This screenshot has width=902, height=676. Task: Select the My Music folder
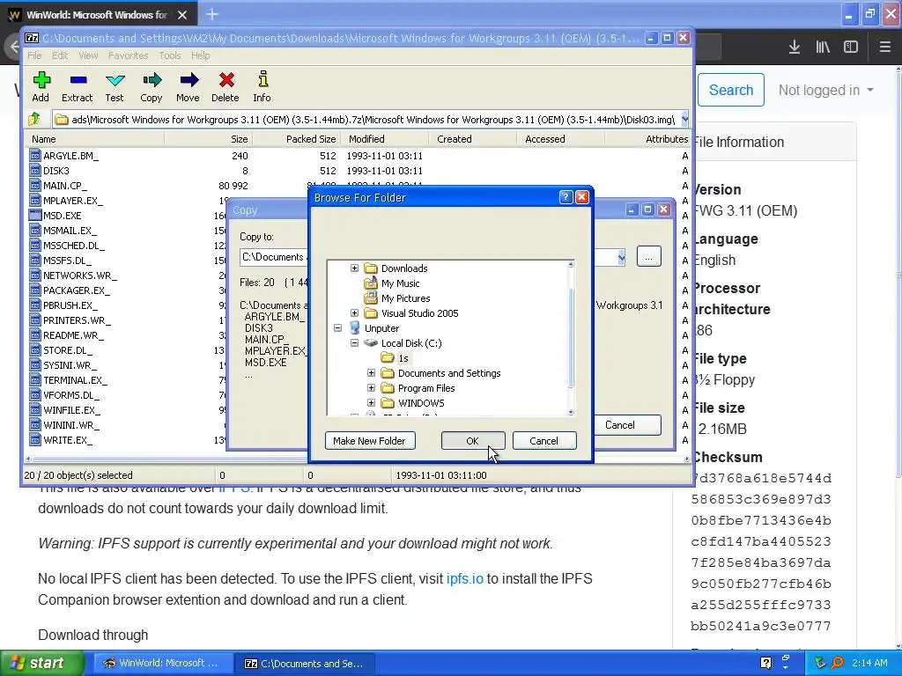pyautogui.click(x=401, y=283)
